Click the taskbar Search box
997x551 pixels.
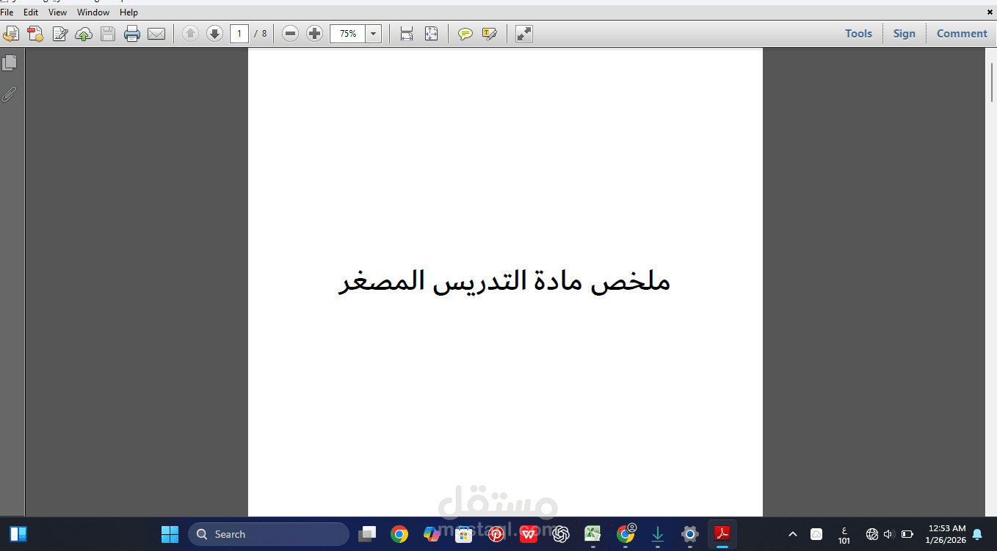[269, 534]
